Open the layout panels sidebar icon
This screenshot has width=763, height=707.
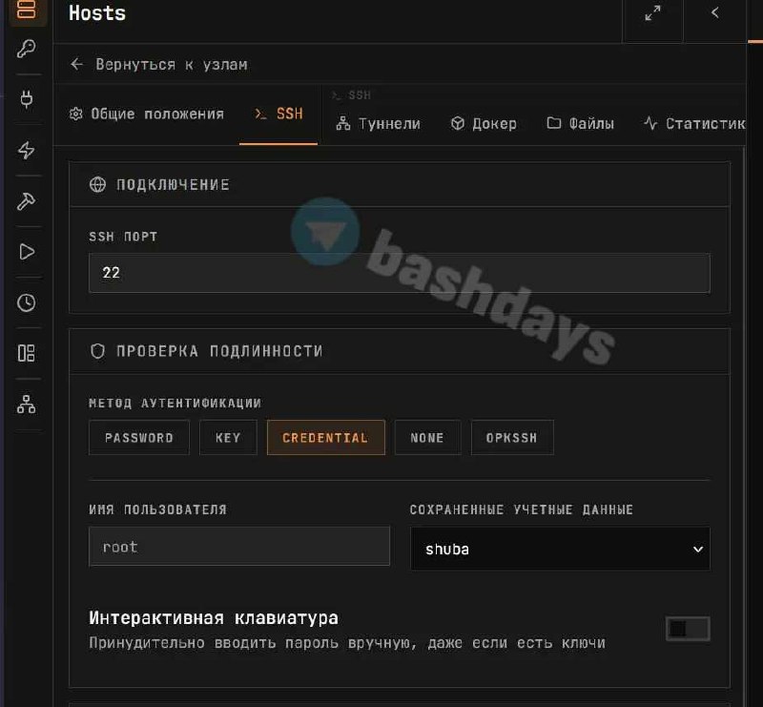[27, 353]
